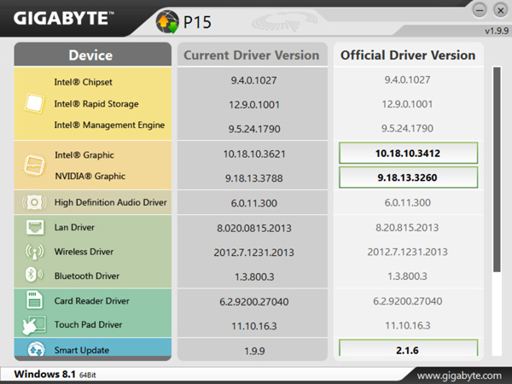Select the Intel® Rapid Storage label
This screenshot has height=384, width=512.
click(96, 103)
